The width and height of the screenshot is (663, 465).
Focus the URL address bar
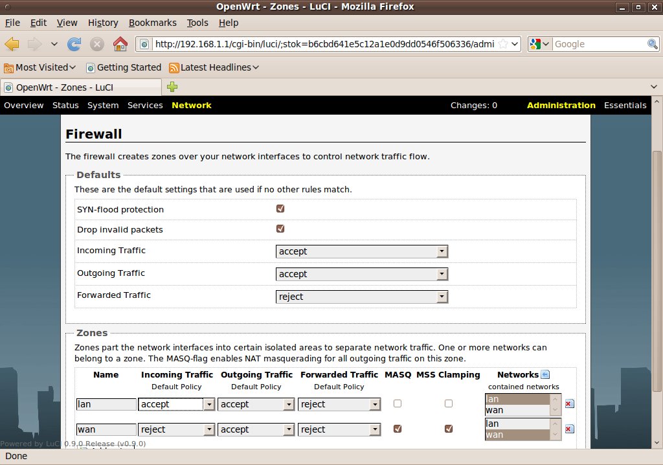coord(324,44)
